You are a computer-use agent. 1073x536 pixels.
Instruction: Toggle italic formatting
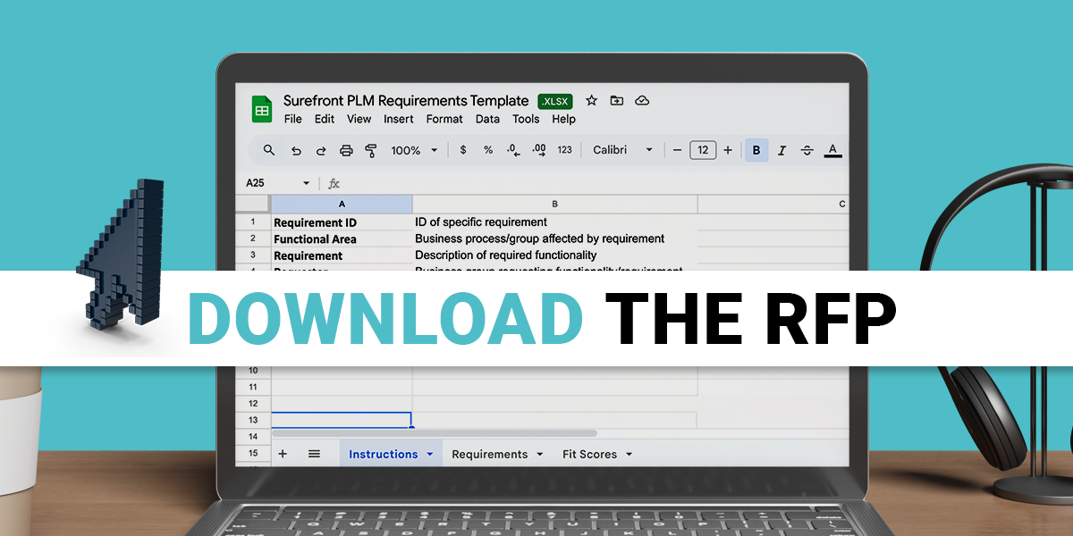coord(782,150)
